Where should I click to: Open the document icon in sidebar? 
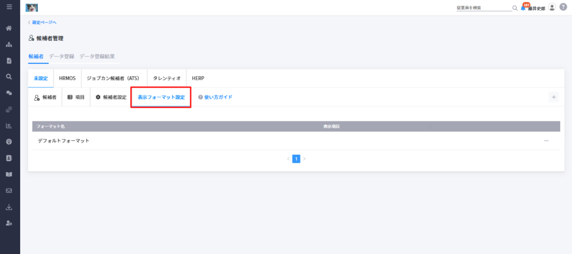pyautogui.click(x=9, y=61)
